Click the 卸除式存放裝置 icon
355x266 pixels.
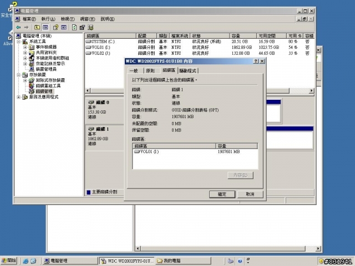tap(32, 80)
